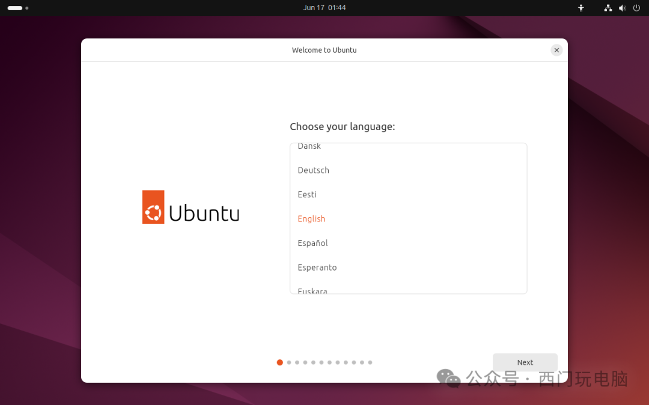Pick Español as the language
The width and height of the screenshot is (649, 405).
tap(312, 243)
